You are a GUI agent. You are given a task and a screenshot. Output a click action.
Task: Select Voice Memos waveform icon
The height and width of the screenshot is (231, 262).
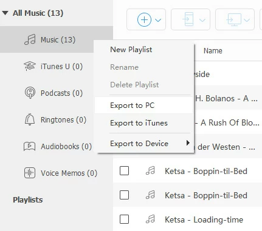[x=30, y=173]
